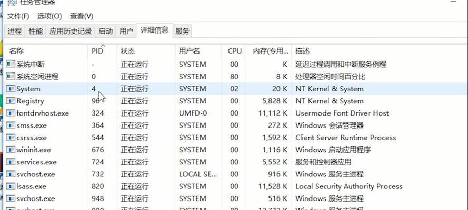Open the 文件(F) menu
Viewport: 468px width, 210px height.
(x=18, y=16)
